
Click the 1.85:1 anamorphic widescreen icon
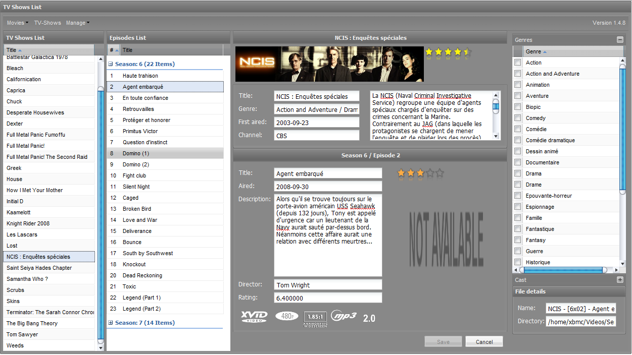coord(315,319)
